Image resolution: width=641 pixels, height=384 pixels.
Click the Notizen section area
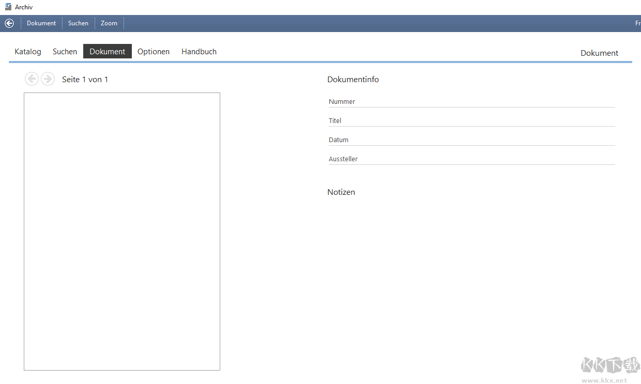(341, 192)
